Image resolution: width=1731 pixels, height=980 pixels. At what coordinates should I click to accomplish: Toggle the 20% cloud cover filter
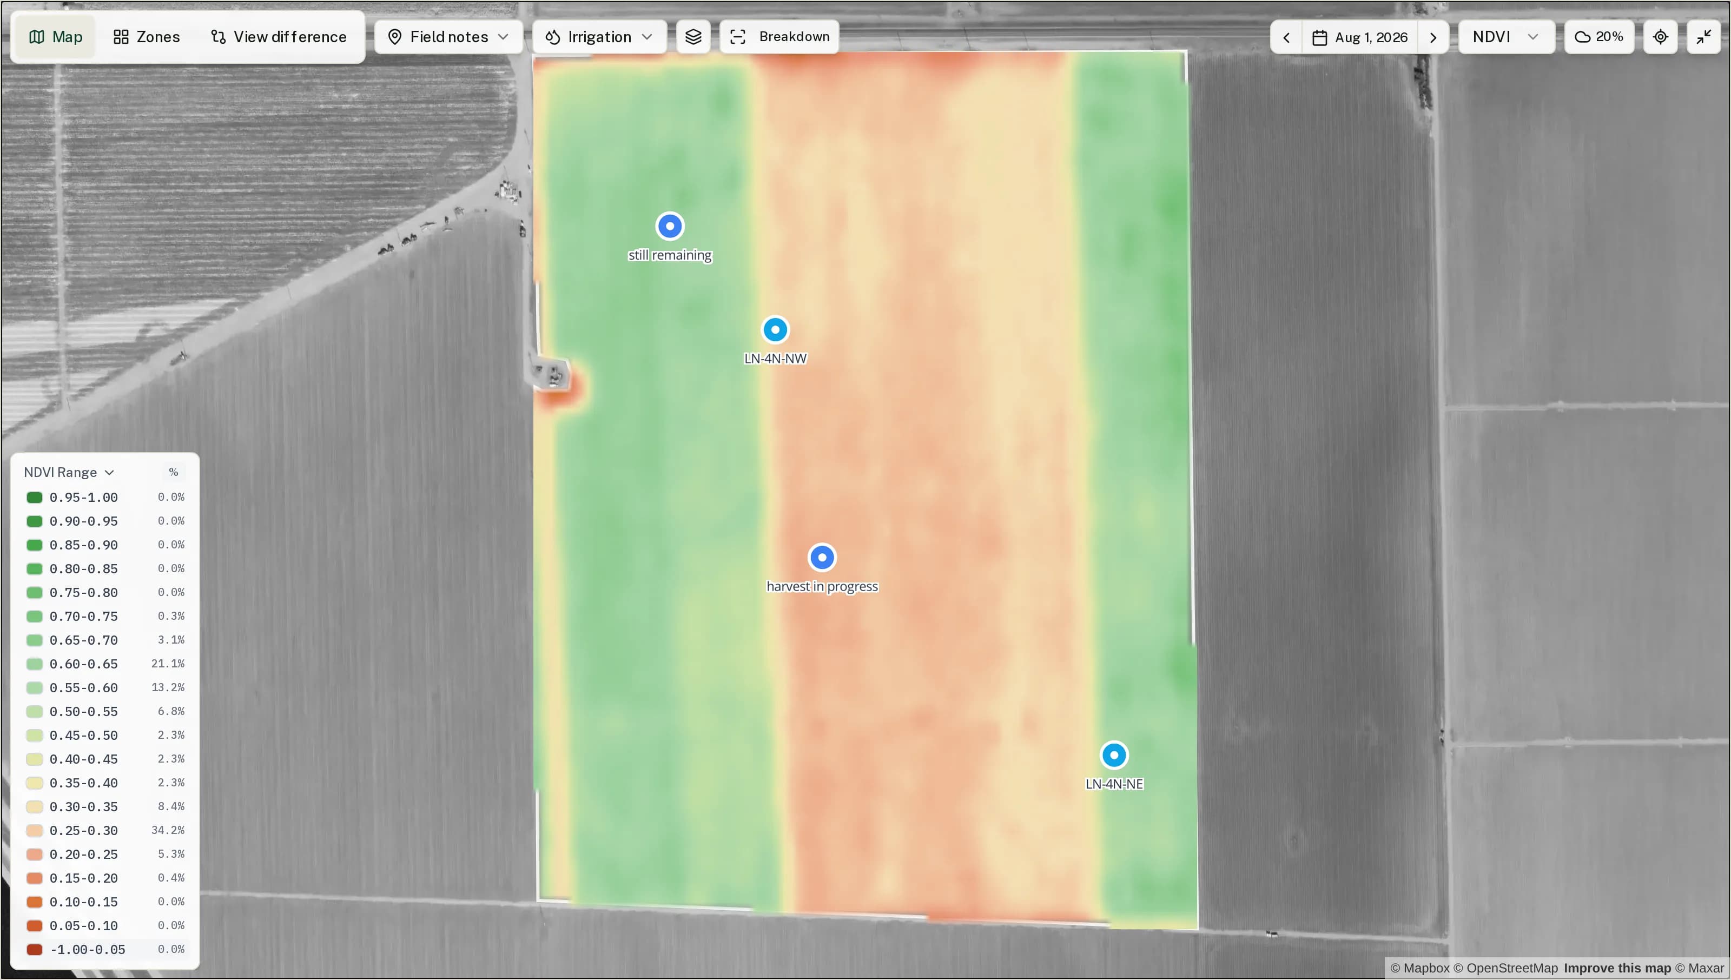1599,36
